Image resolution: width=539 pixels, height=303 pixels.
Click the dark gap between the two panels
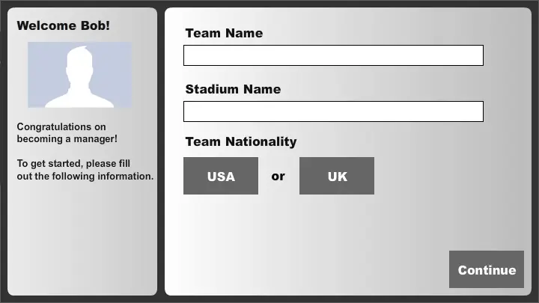(x=161, y=150)
